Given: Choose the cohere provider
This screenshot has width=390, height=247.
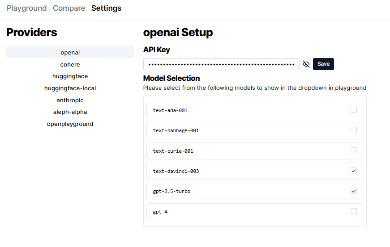Looking at the screenshot, I should [70, 64].
